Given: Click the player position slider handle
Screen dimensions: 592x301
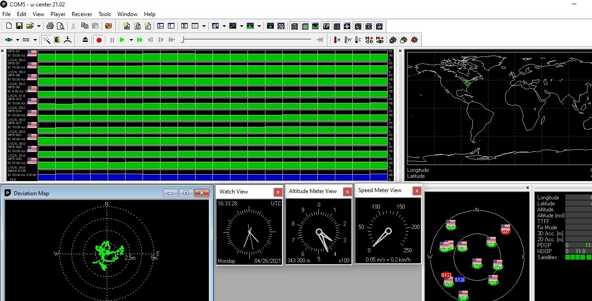Looking at the screenshot, I should 183,40.
